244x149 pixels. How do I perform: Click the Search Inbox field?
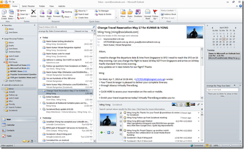click(x=66, y=27)
